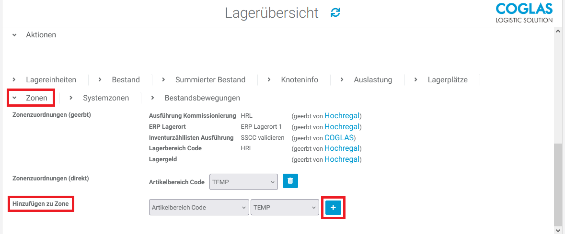Open the TEMP dropdown in Hinzufügen zu Zone
565x234 pixels.
285,207
